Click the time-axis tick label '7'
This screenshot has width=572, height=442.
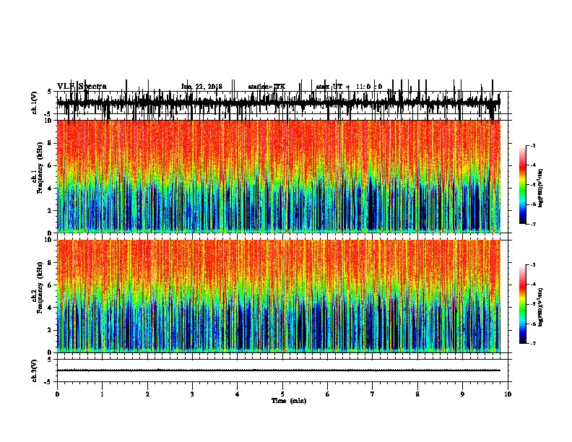point(373,394)
